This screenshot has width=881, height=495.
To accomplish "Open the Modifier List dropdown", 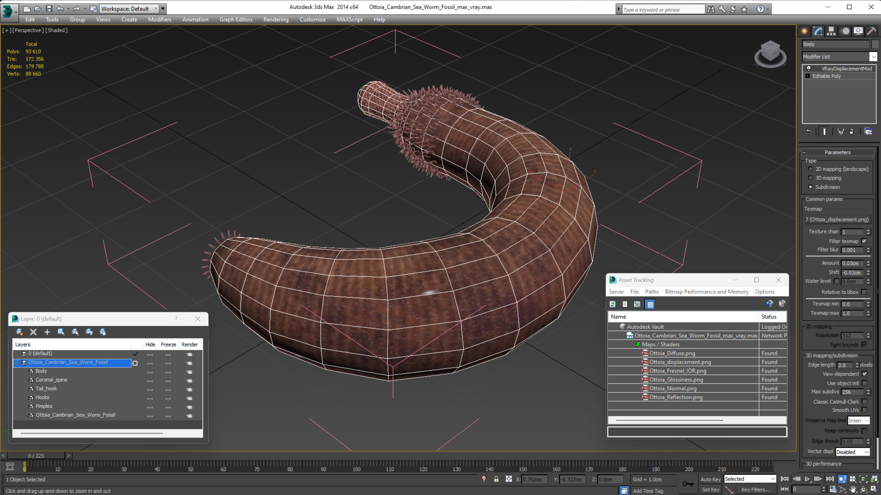I will click(x=873, y=57).
